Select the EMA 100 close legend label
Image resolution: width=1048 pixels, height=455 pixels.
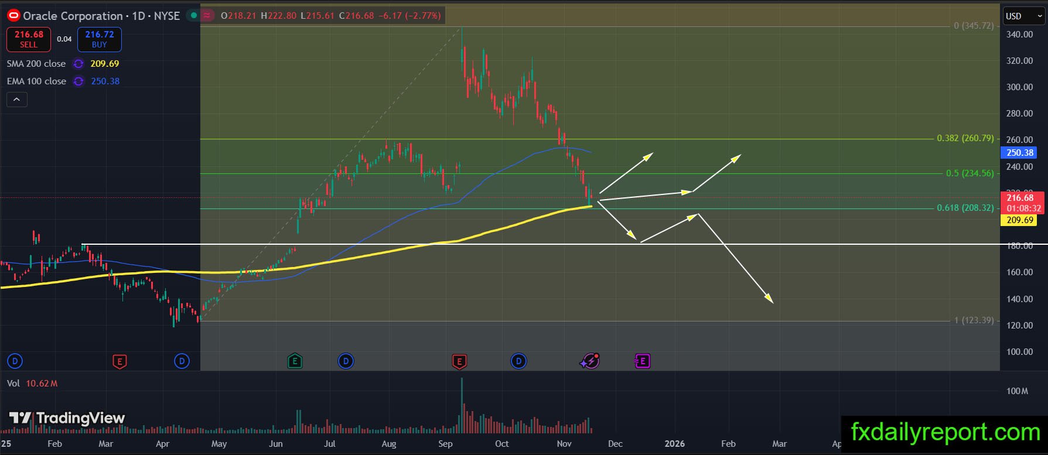click(x=36, y=81)
